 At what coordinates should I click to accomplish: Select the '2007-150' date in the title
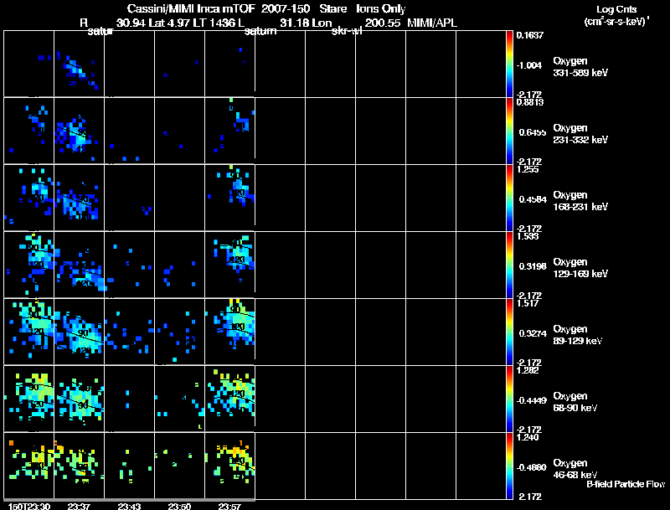(286, 9)
